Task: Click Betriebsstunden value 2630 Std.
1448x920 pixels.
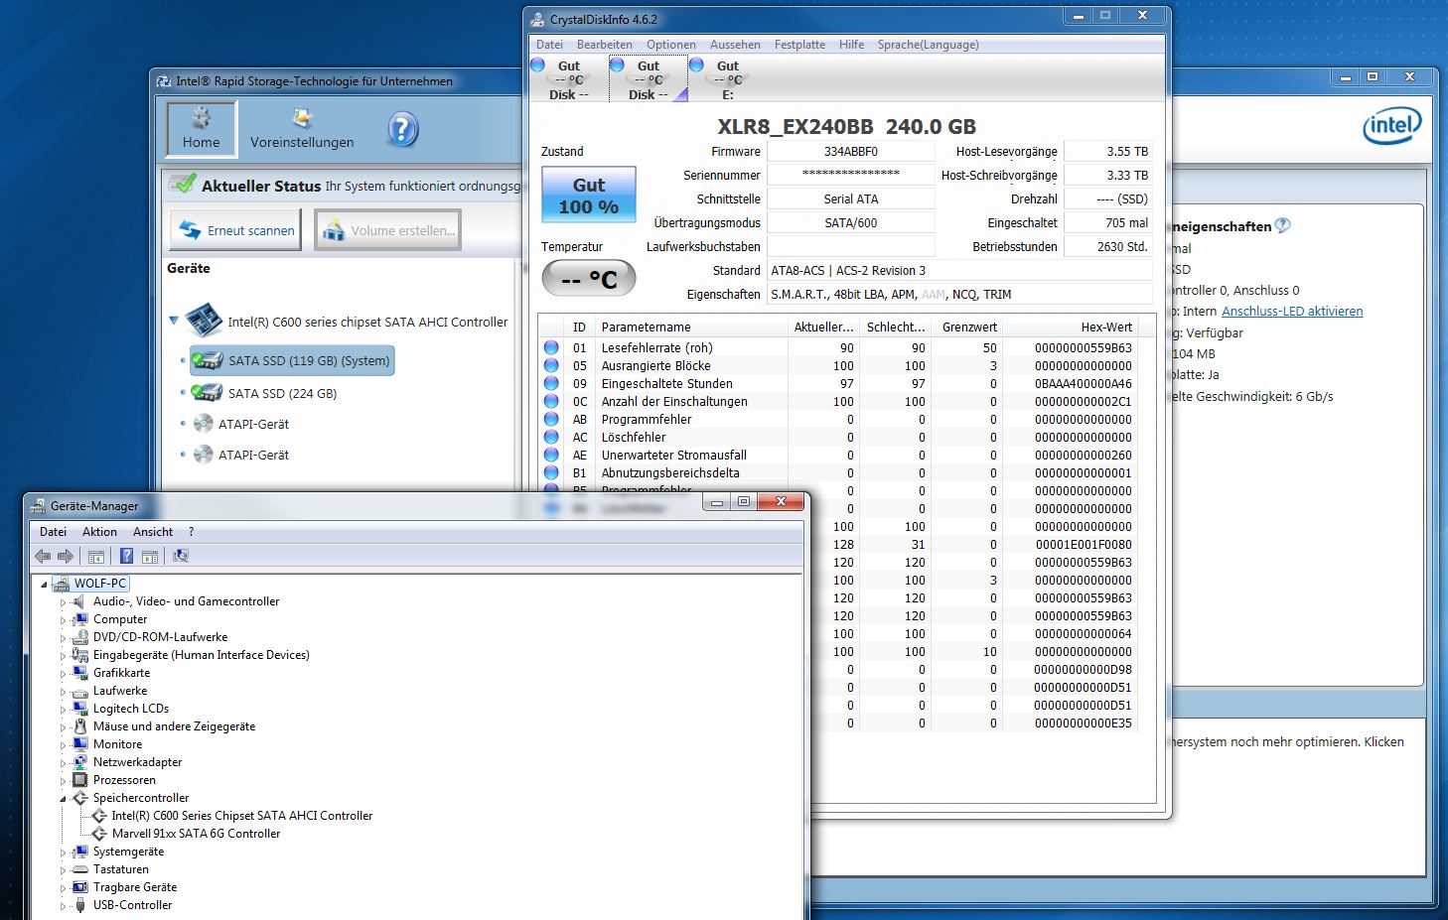Action: coord(1108,247)
